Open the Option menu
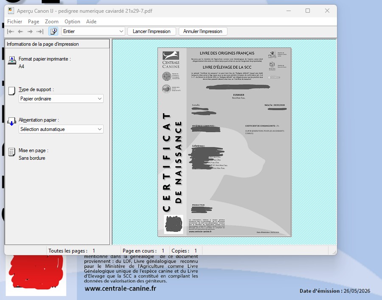 tap(72, 22)
